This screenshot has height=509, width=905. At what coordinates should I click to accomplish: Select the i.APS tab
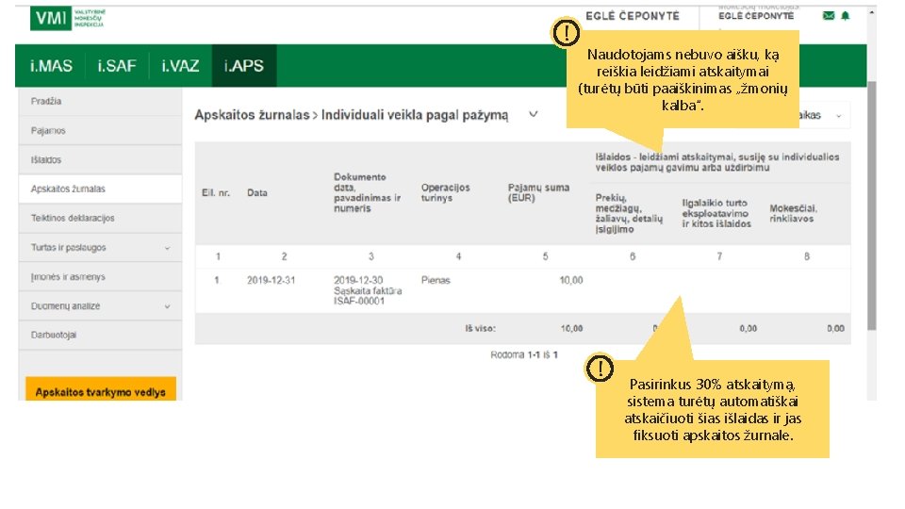(243, 66)
